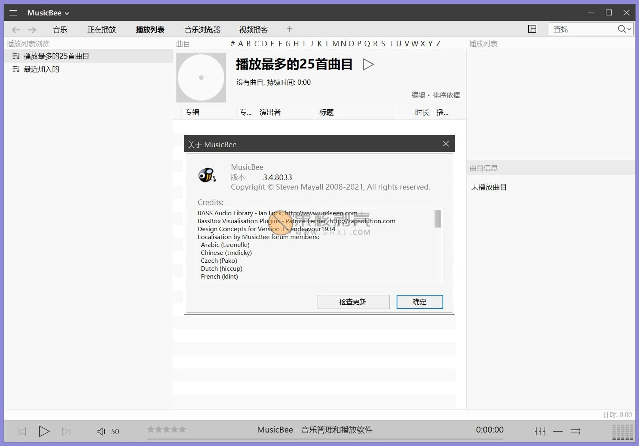Click the playlist album art placeholder
This screenshot has height=446, width=639.
201,78
